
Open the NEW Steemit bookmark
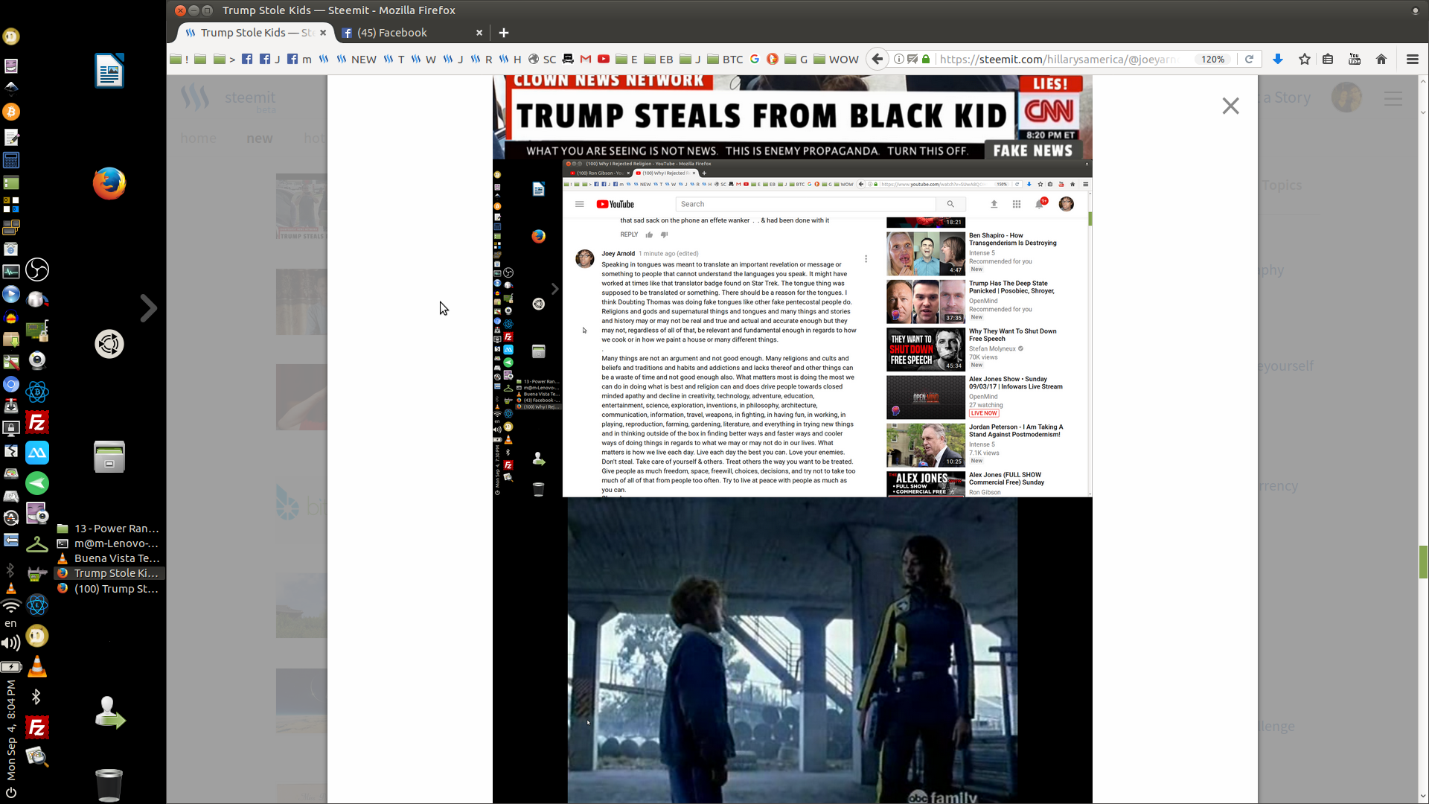[x=356, y=59]
